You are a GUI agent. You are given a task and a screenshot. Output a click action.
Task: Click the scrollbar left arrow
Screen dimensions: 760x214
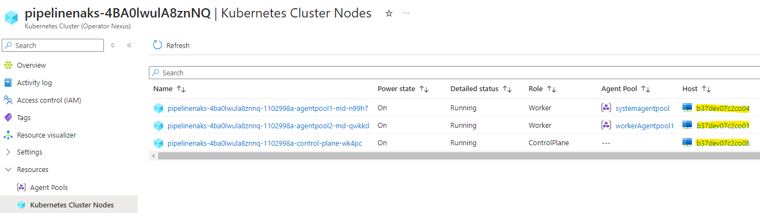point(153,156)
